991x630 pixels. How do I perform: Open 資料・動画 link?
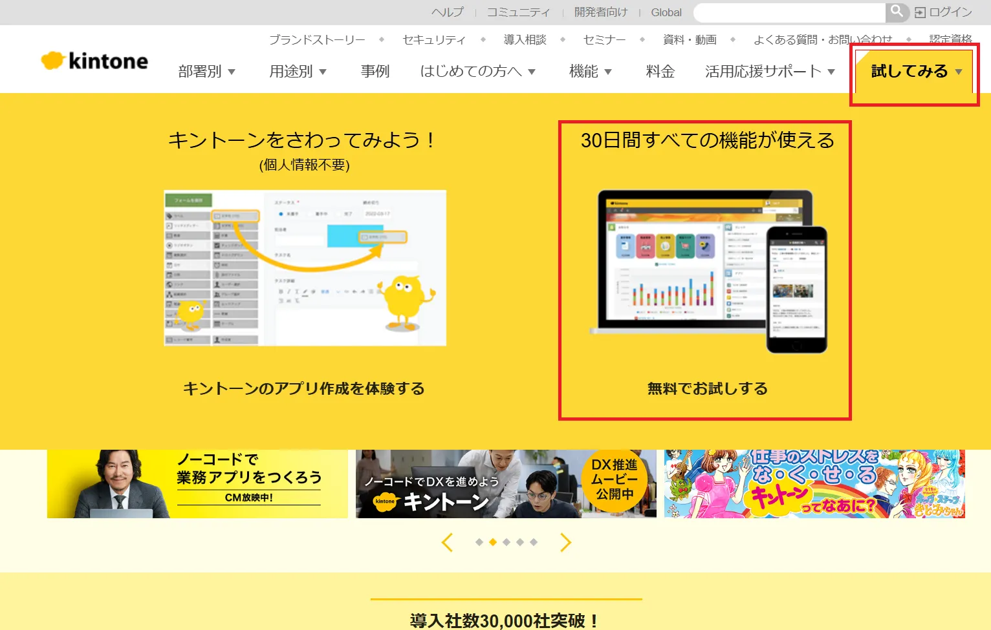[x=690, y=39]
